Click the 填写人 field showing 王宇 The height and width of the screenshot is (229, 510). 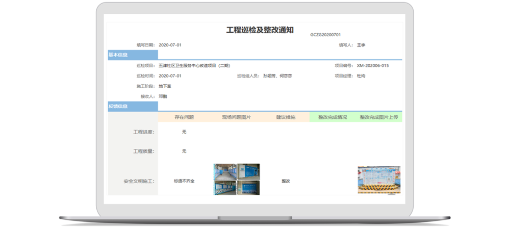tap(361, 45)
